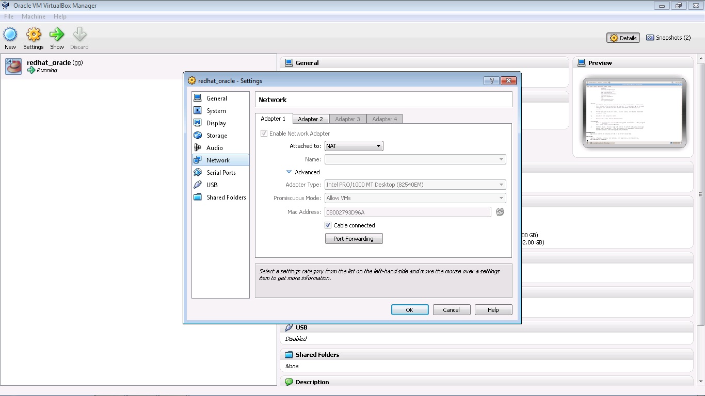
Task: Click the Help button in settings dialog
Action: 493,310
